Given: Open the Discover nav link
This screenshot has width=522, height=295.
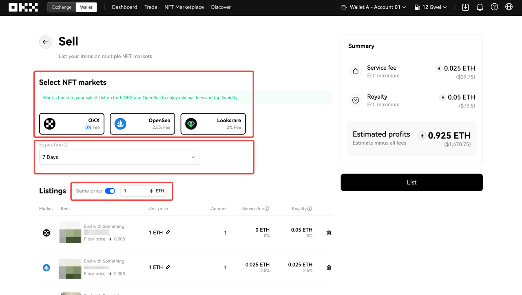Looking at the screenshot, I should click(221, 7).
